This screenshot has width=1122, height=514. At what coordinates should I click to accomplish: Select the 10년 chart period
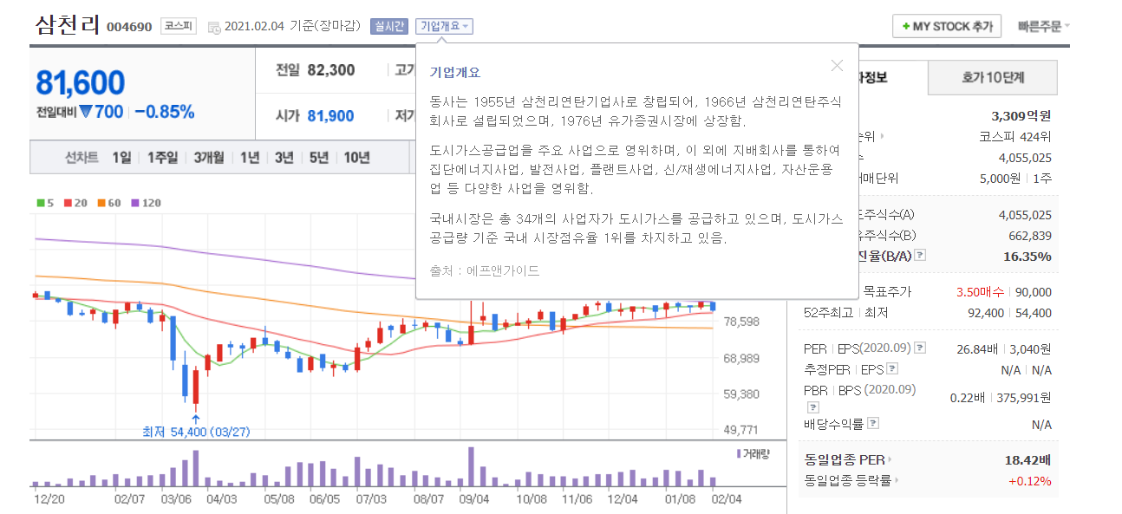coord(356,158)
